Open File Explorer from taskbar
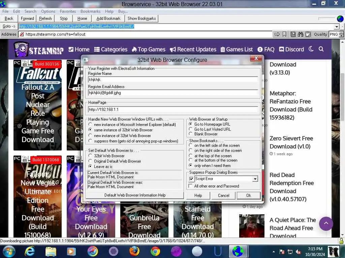Viewport: 345px width, 258px height. point(51,251)
